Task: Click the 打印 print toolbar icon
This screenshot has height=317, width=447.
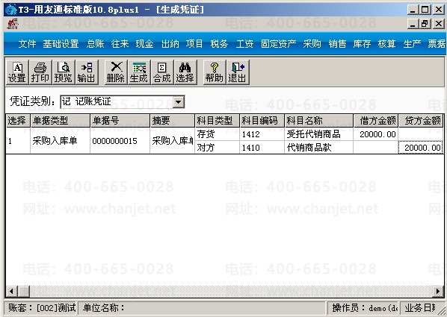Action: pos(40,72)
